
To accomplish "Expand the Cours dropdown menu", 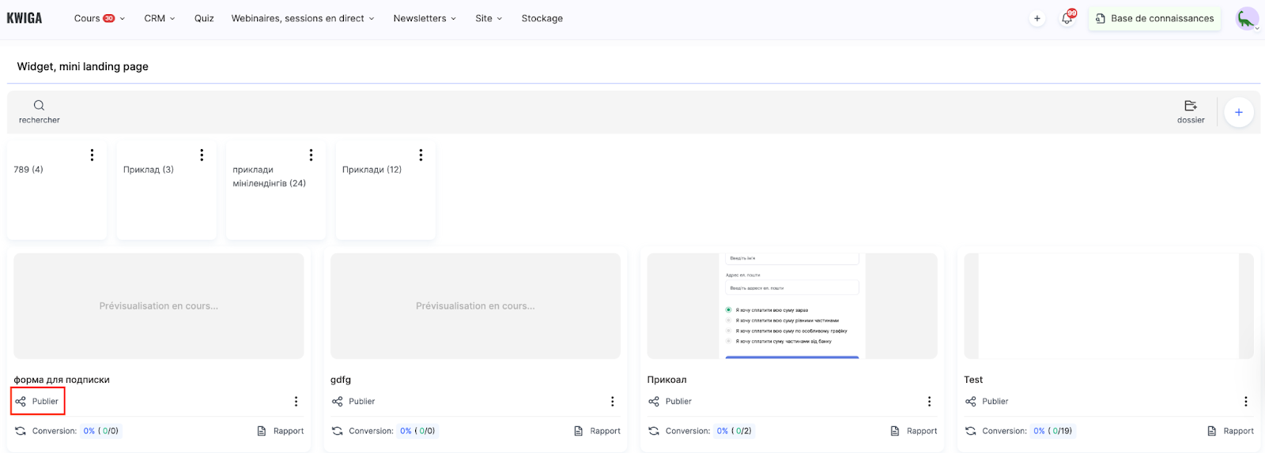I will pyautogui.click(x=99, y=18).
